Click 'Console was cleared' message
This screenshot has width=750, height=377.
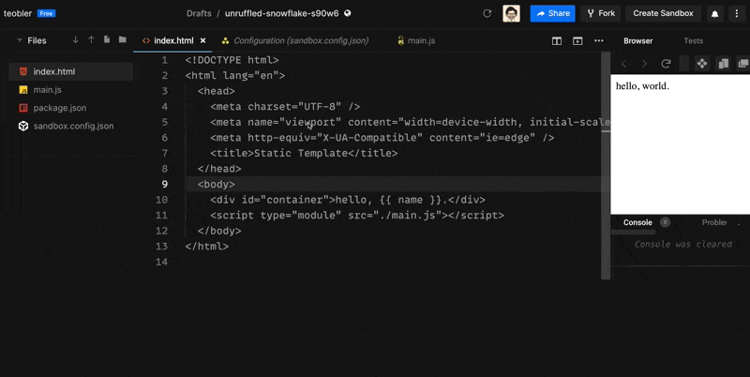pyautogui.click(x=683, y=244)
